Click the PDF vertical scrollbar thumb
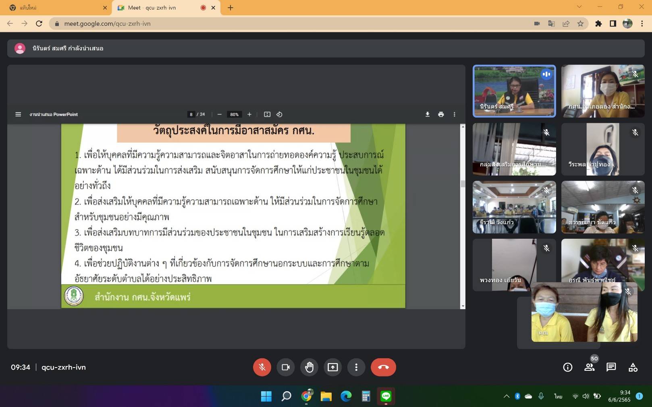This screenshot has height=407, width=652. 463,184
